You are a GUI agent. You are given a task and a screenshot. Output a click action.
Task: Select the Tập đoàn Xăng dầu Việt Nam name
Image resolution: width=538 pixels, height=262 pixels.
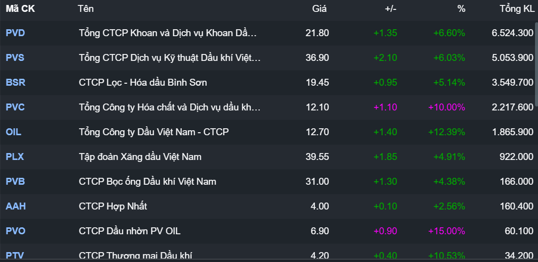pos(140,157)
